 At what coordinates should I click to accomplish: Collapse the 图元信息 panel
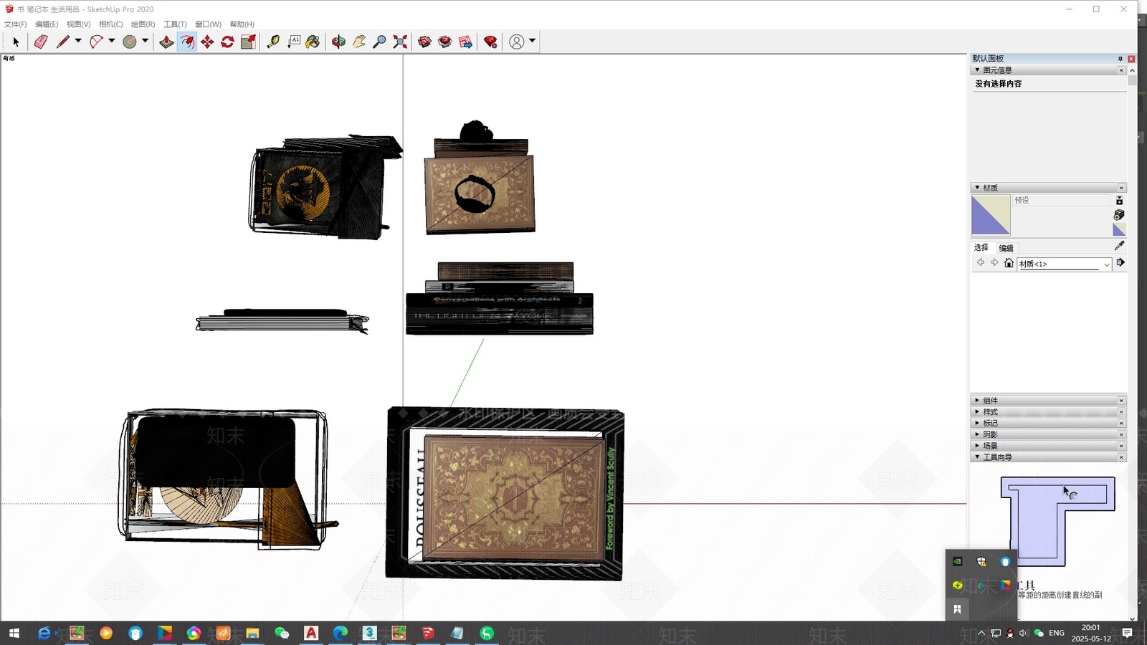(x=977, y=70)
